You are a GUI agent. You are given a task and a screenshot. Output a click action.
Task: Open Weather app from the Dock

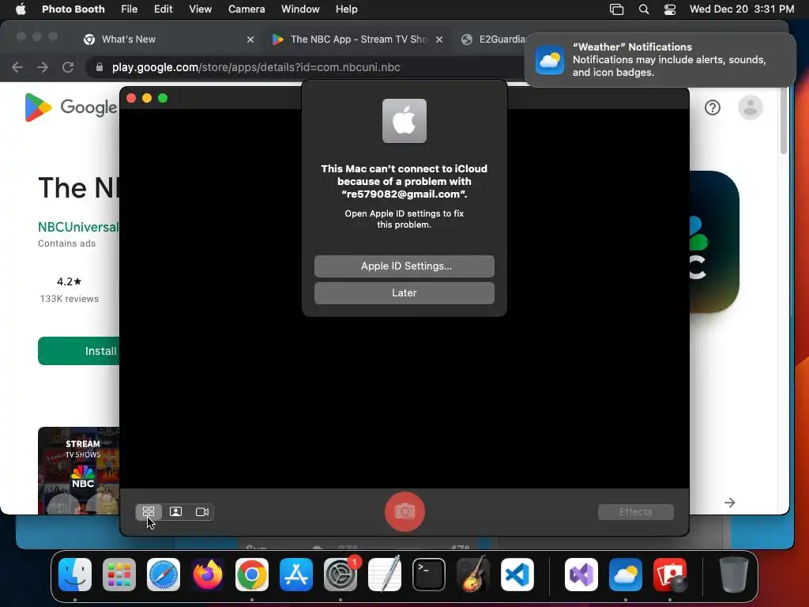626,575
